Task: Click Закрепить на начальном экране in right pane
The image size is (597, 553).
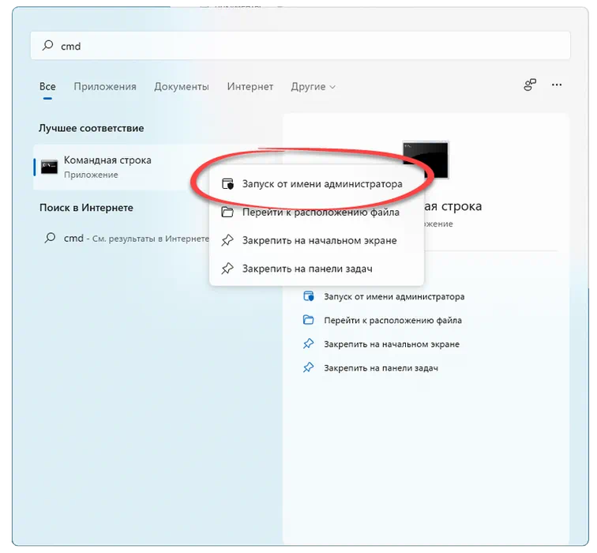Action: (x=392, y=344)
